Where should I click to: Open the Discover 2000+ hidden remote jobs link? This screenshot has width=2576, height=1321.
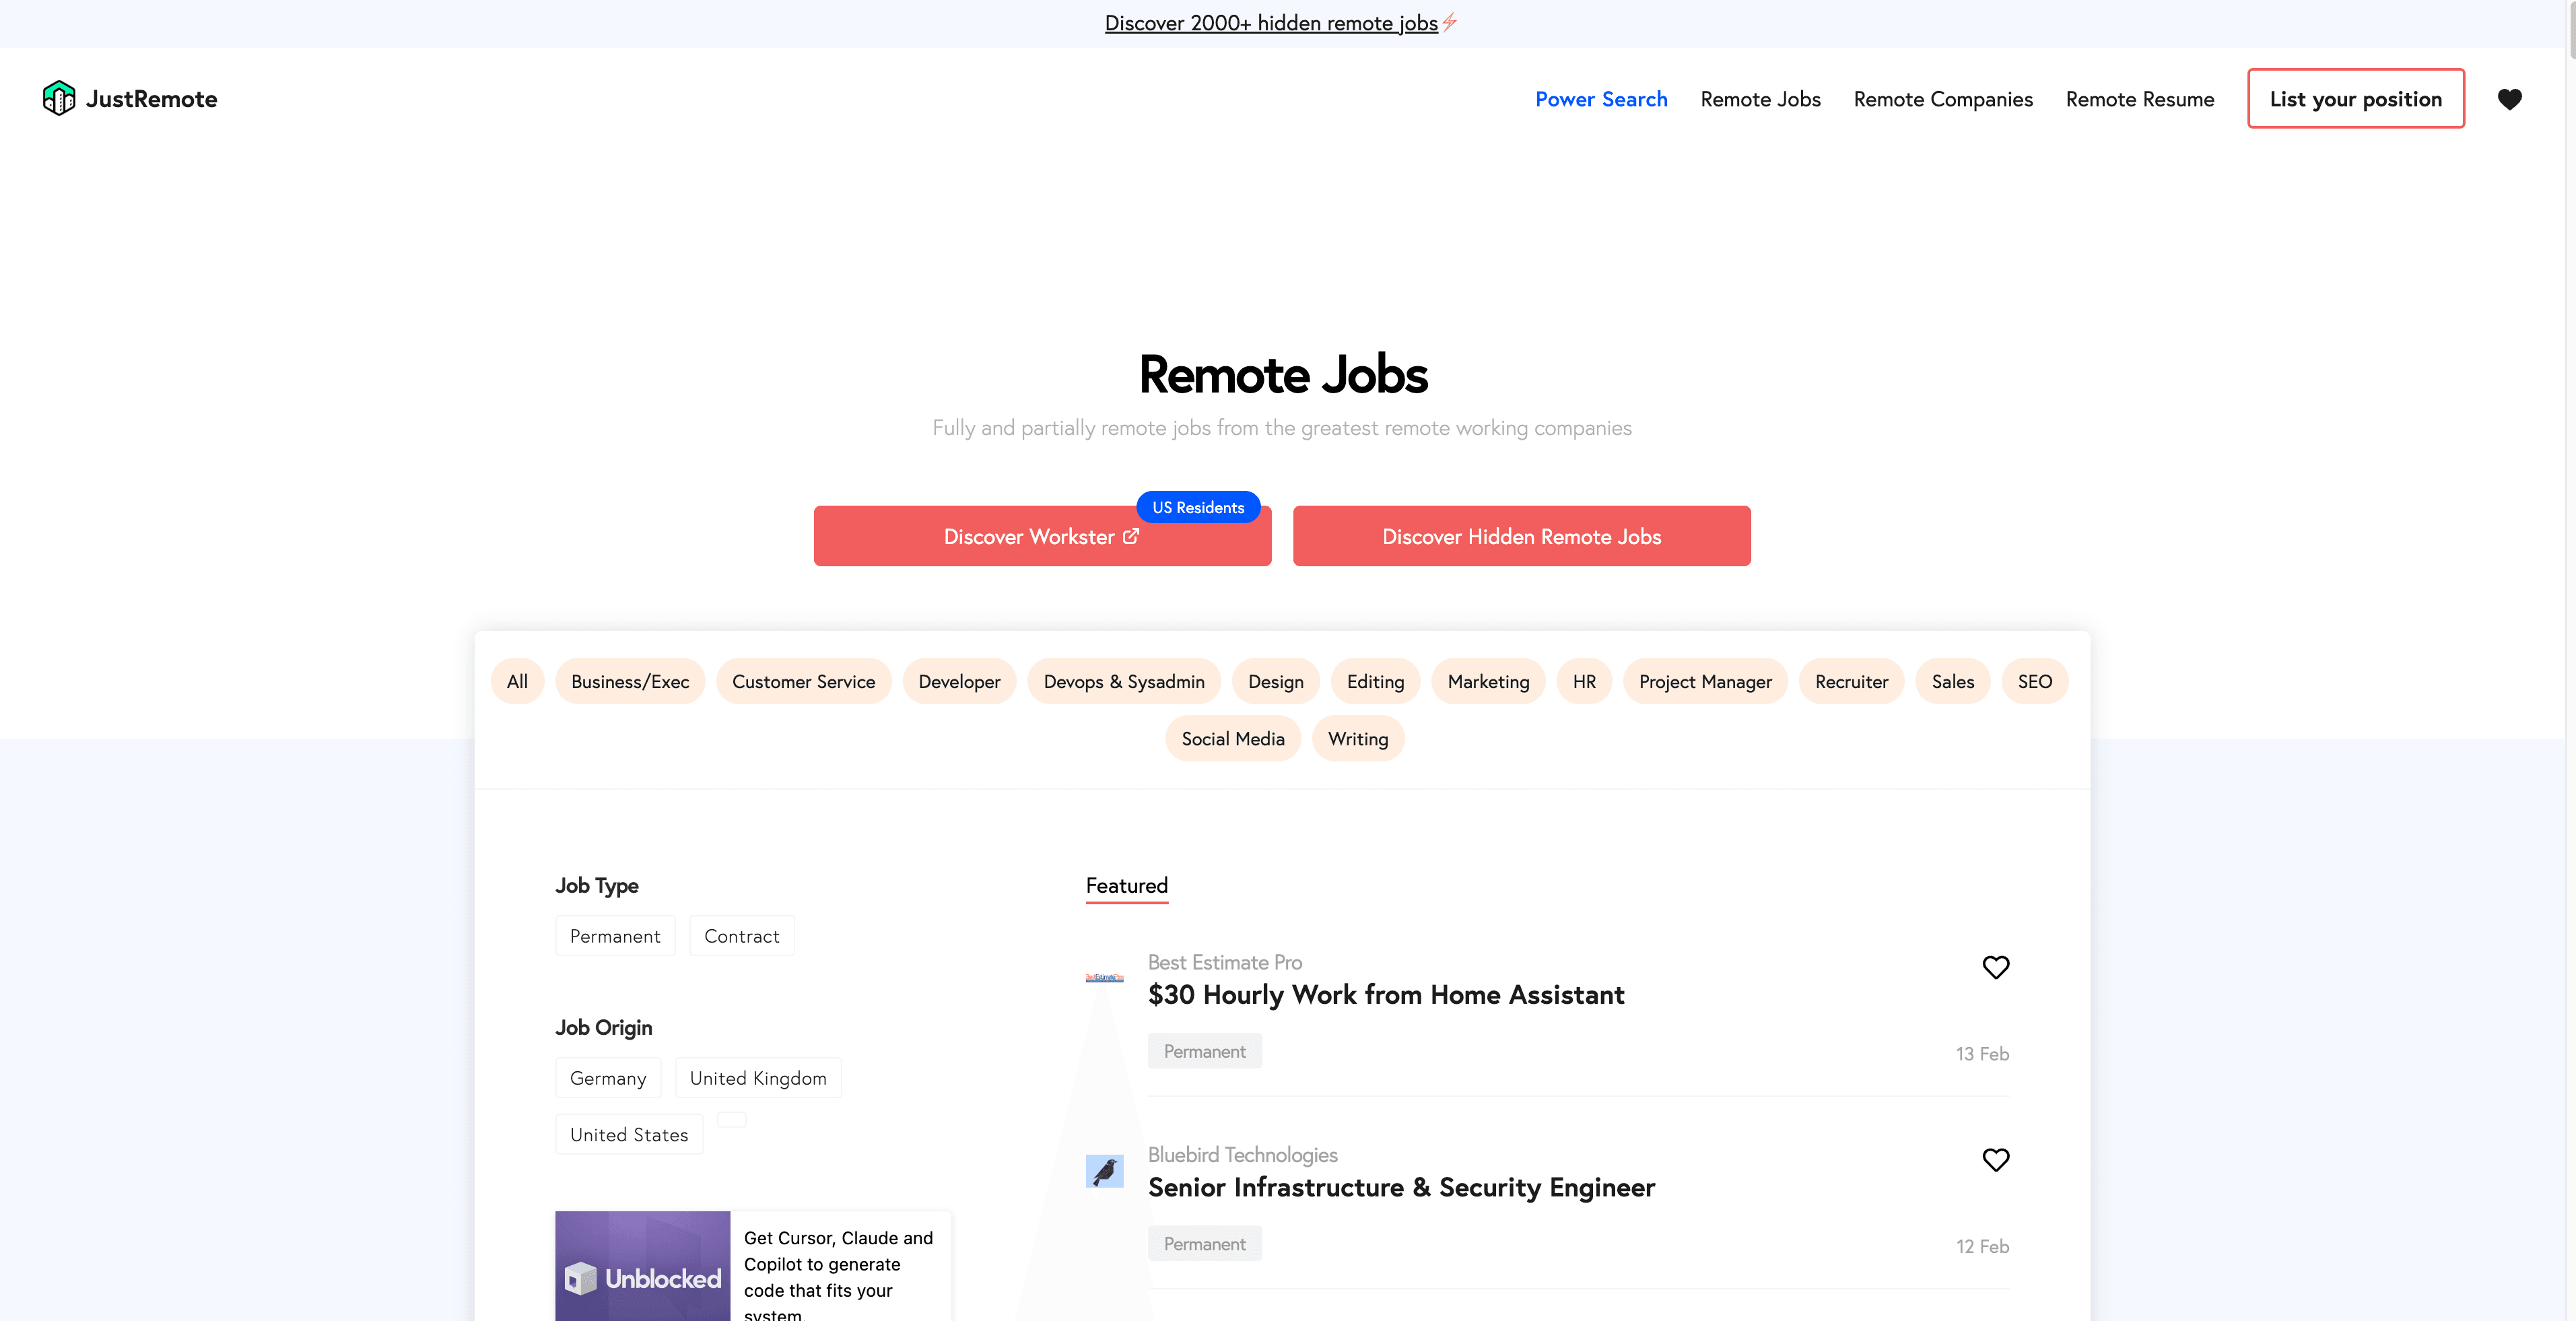pyautogui.click(x=1271, y=22)
